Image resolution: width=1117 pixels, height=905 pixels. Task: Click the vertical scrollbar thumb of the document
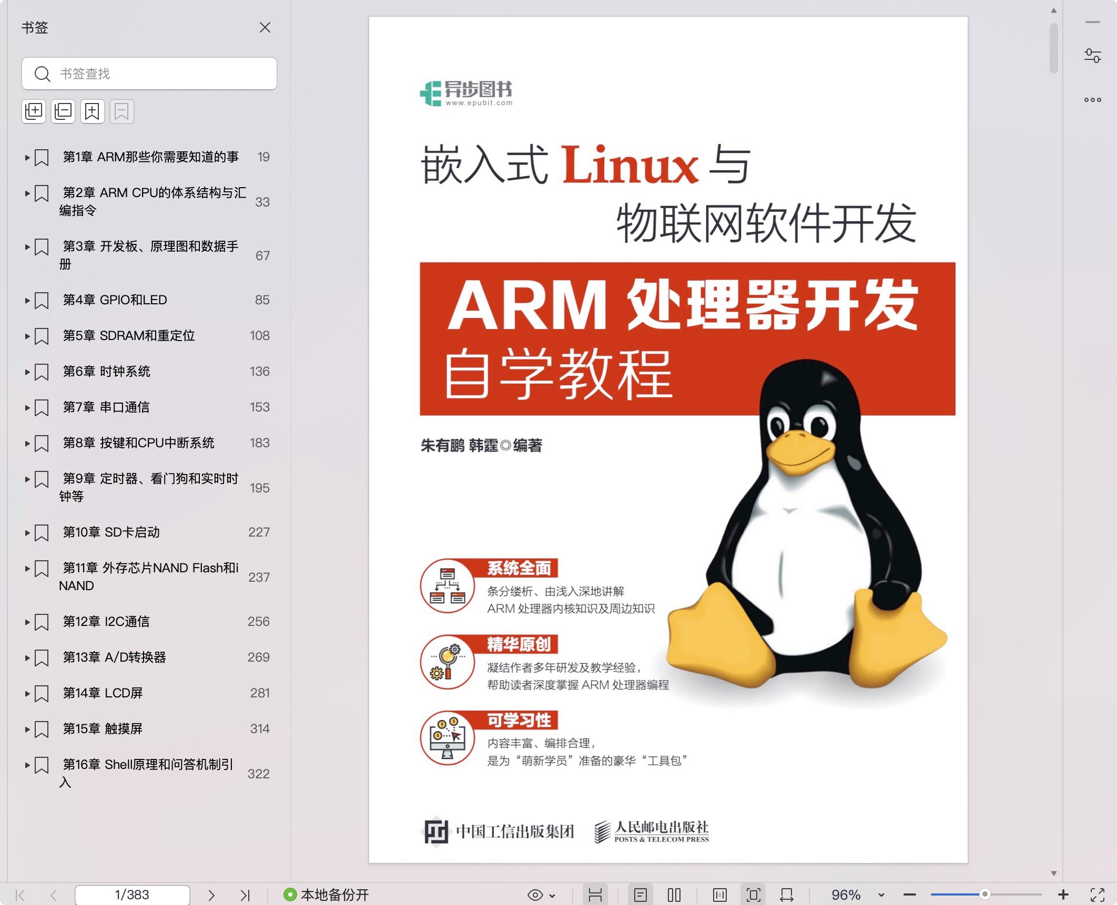pyautogui.click(x=1053, y=48)
